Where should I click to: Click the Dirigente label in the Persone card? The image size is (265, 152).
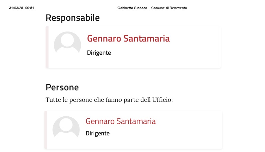coord(97,133)
